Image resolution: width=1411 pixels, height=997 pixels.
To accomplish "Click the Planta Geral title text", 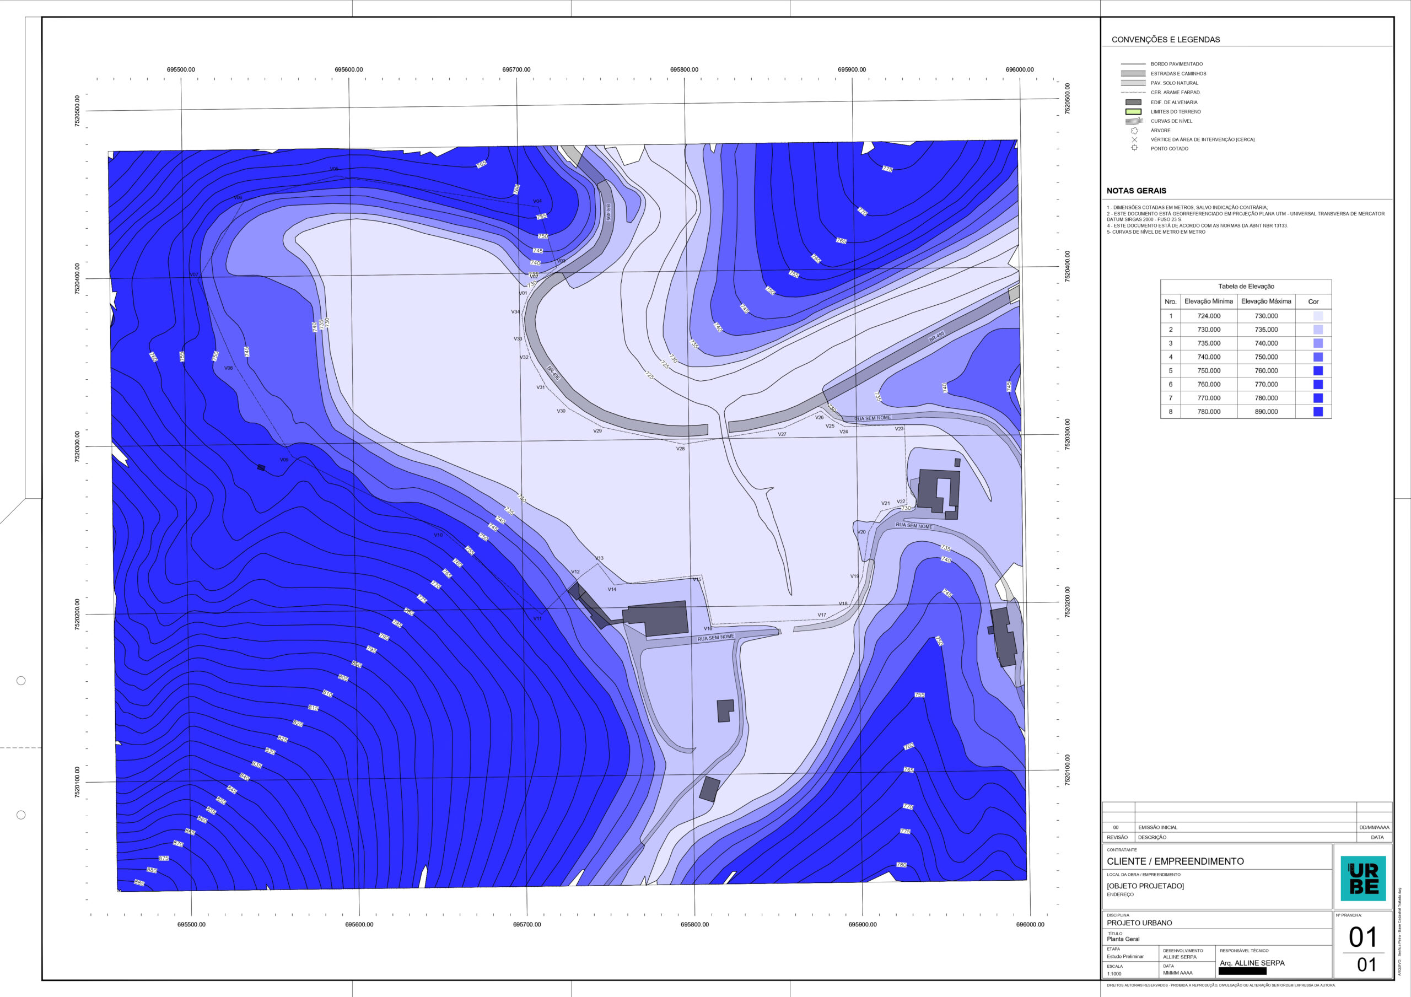I will click(x=1123, y=939).
